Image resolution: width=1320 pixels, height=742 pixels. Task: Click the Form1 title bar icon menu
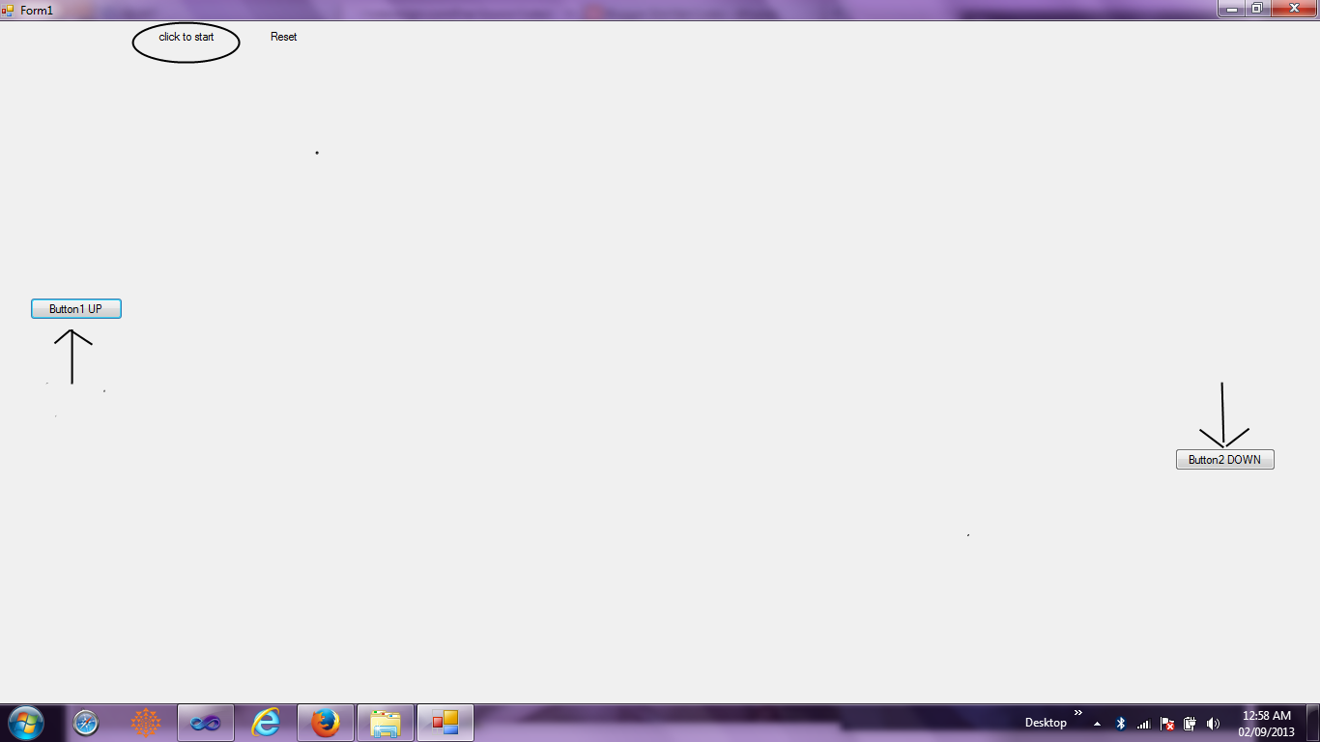pyautogui.click(x=9, y=9)
